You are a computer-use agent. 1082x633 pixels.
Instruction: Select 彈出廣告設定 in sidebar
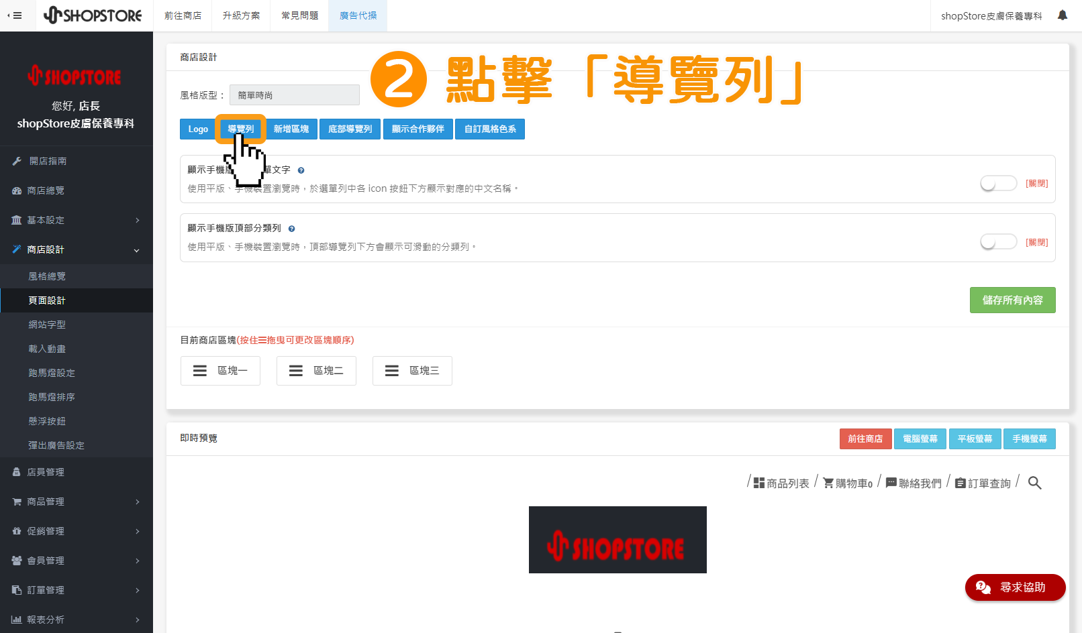coord(77,445)
